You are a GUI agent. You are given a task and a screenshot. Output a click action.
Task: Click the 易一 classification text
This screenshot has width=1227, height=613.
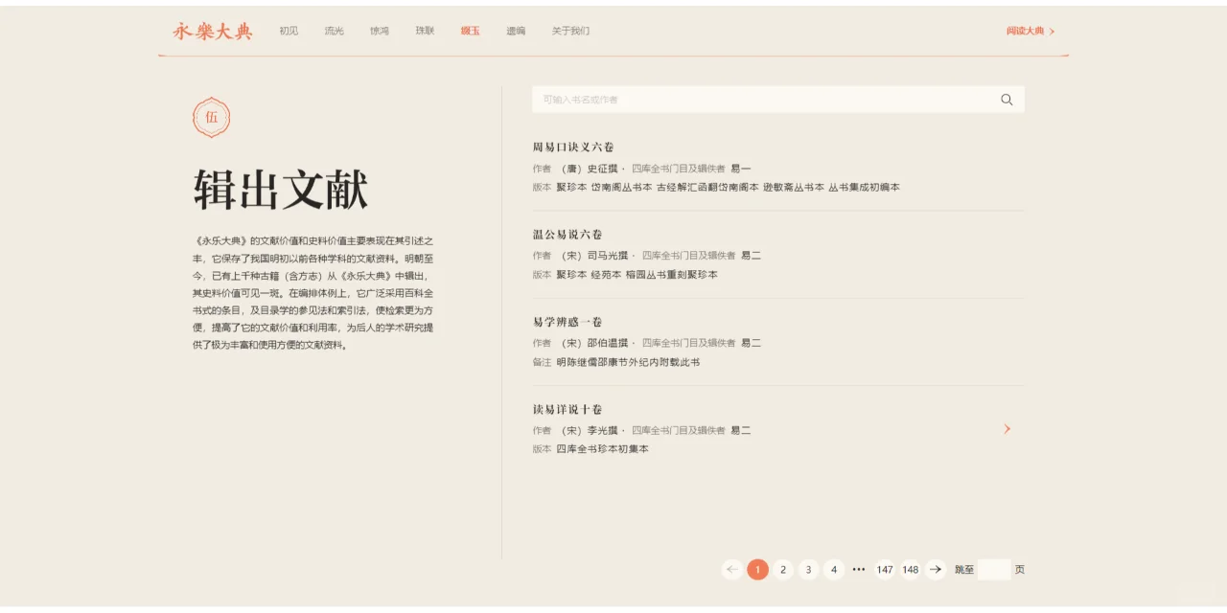[x=740, y=169]
